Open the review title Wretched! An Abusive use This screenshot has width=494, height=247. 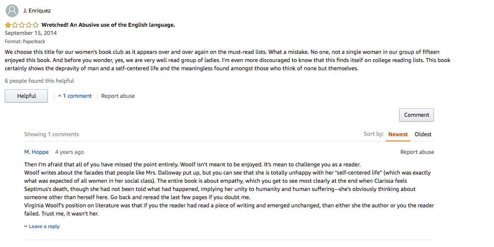(108, 25)
